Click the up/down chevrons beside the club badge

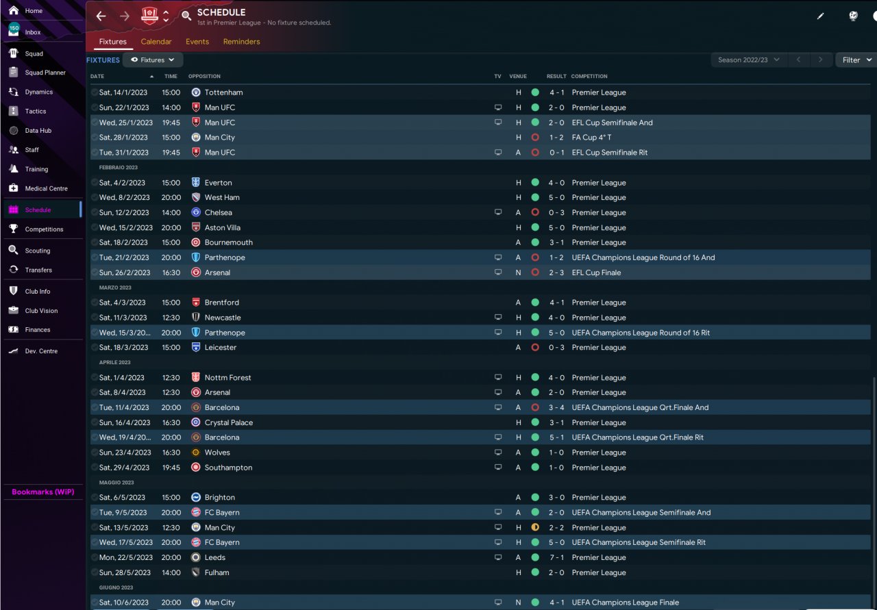pos(166,16)
